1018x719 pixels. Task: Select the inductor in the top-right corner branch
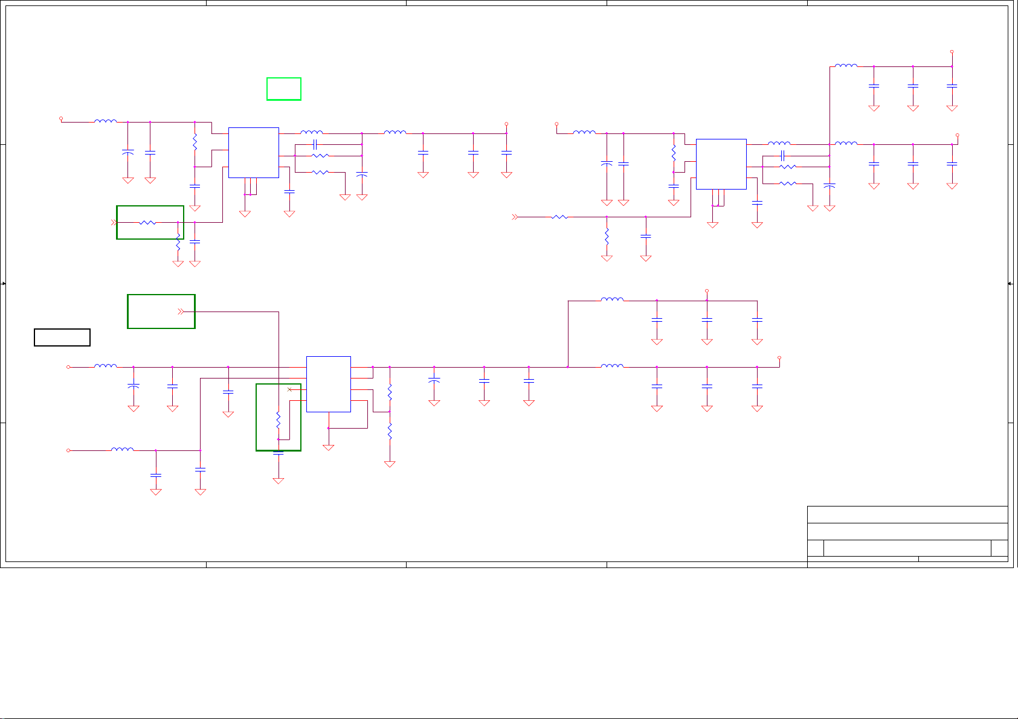pyautogui.click(x=846, y=66)
